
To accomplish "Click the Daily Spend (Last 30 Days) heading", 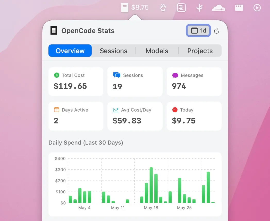I will click(x=86, y=143).
